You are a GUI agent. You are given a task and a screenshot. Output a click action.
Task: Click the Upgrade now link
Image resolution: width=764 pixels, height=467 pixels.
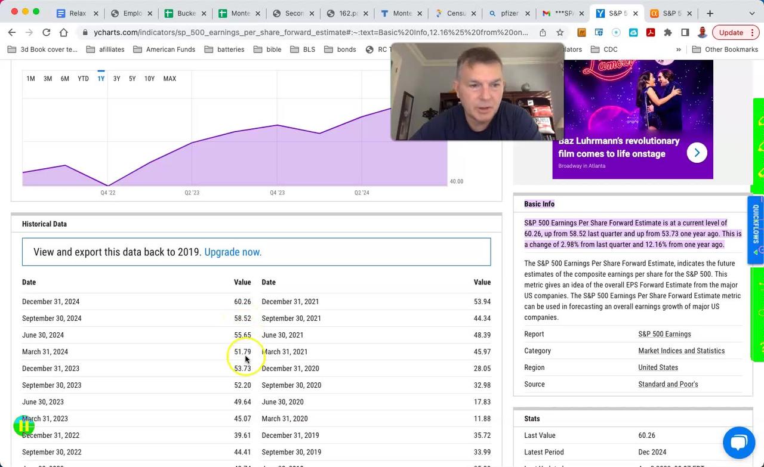pos(233,252)
